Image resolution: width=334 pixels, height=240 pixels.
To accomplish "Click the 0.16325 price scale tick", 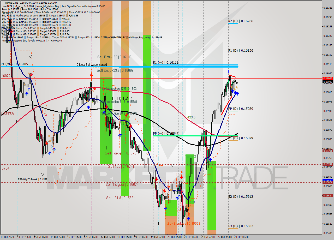I will pos(328,8).
